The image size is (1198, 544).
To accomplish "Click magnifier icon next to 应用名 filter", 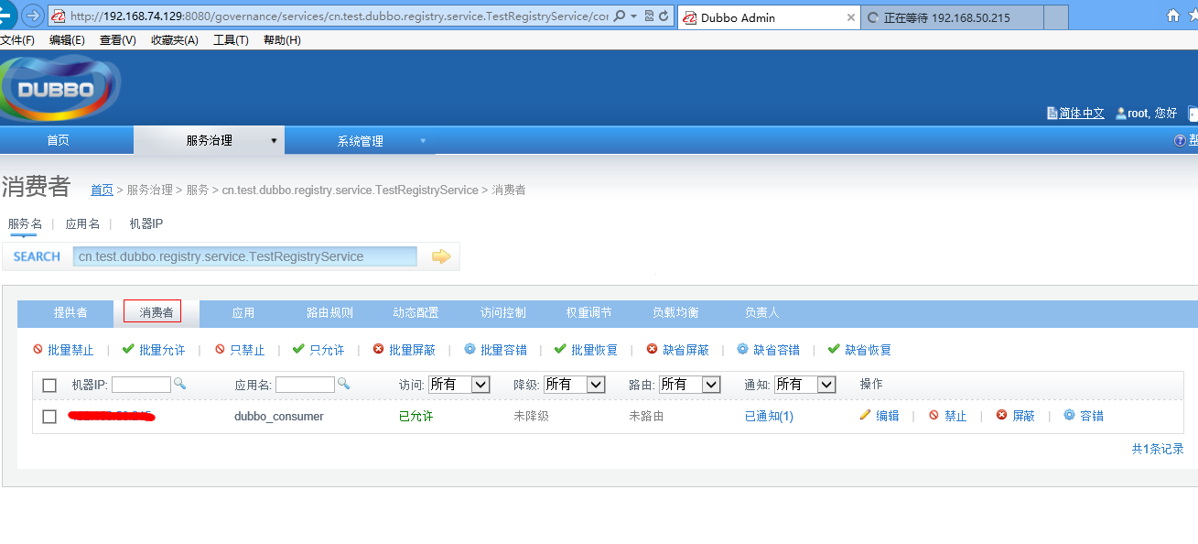I will [343, 384].
